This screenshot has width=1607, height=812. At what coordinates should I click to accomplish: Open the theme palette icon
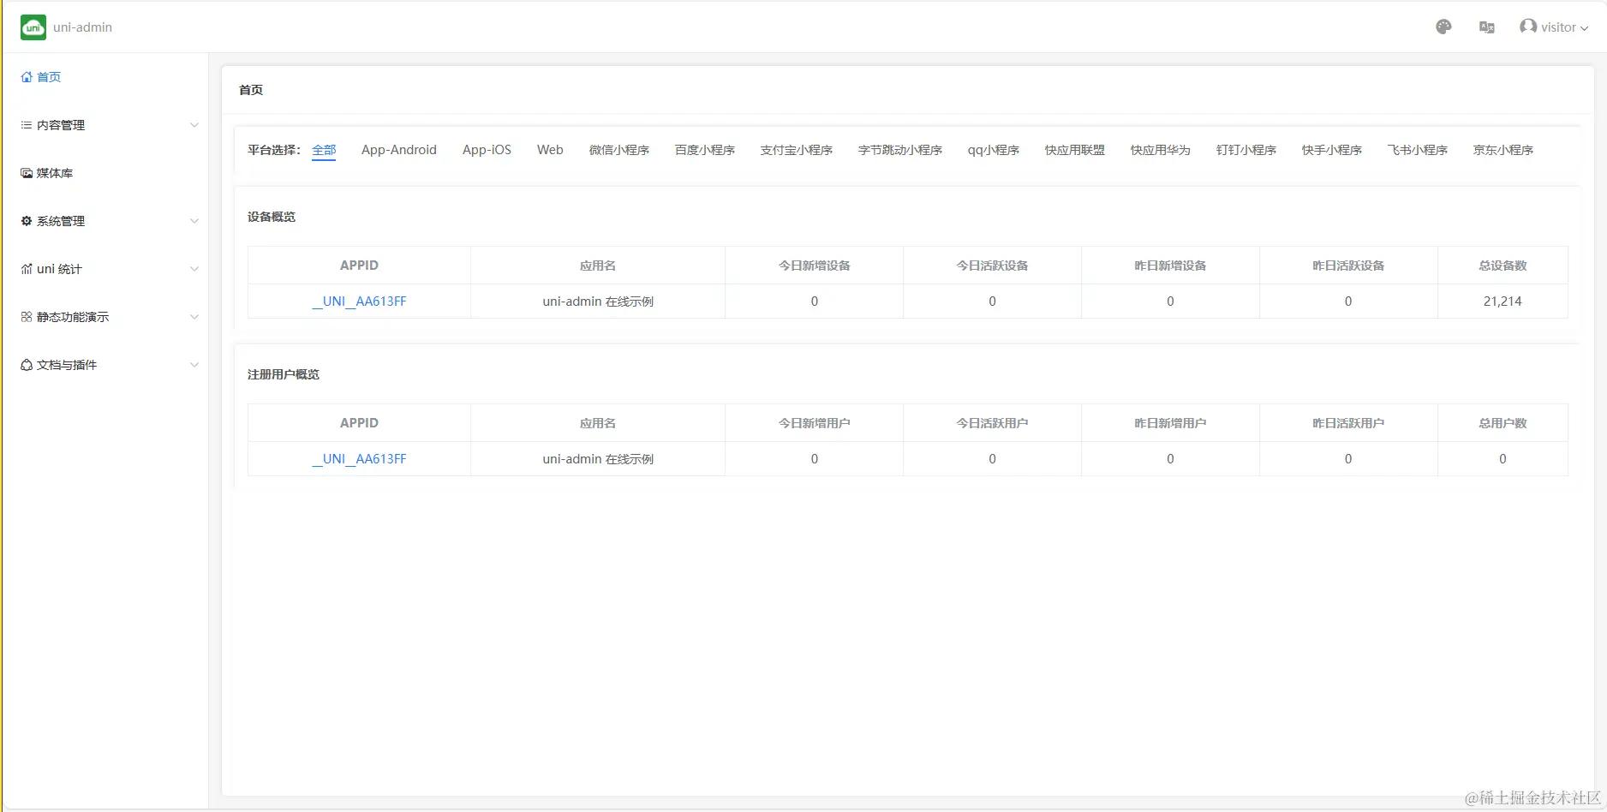coord(1443,27)
